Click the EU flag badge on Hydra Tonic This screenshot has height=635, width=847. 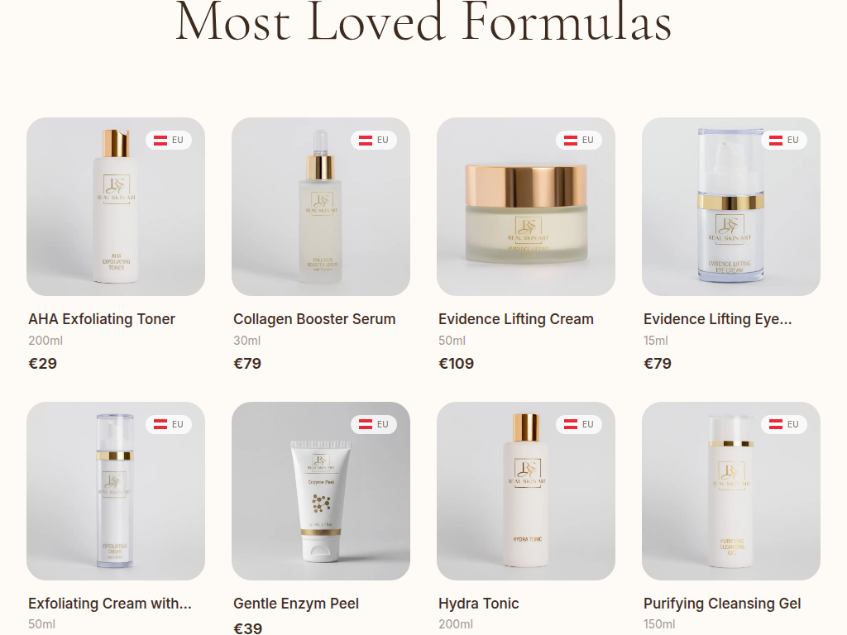(578, 424)
